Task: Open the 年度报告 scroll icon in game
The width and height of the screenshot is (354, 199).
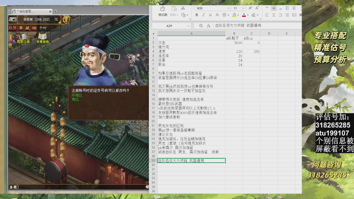Action: 43,37
